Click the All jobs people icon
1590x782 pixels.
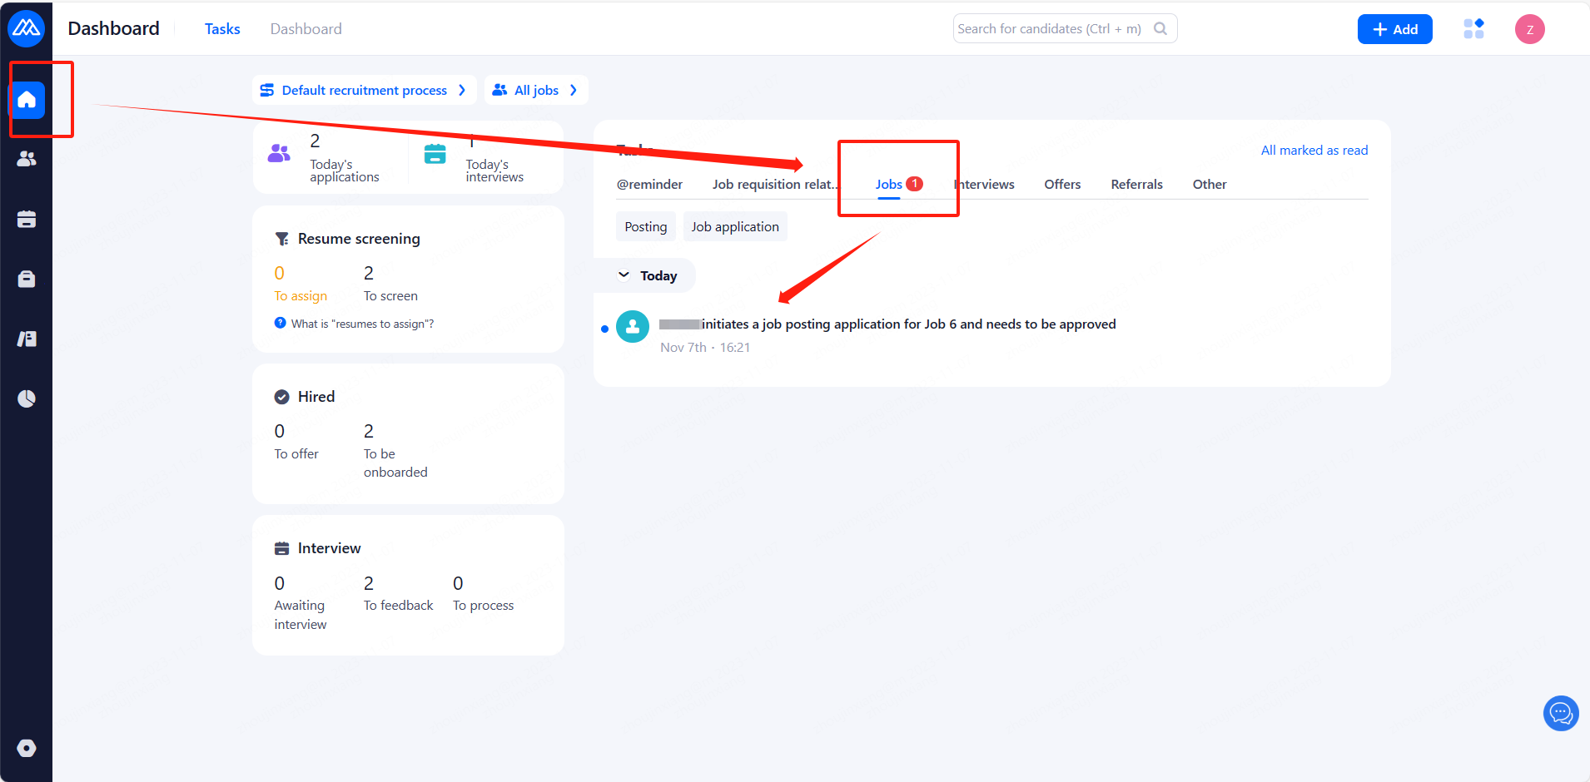pyautogui.click(x=499, y=90)
